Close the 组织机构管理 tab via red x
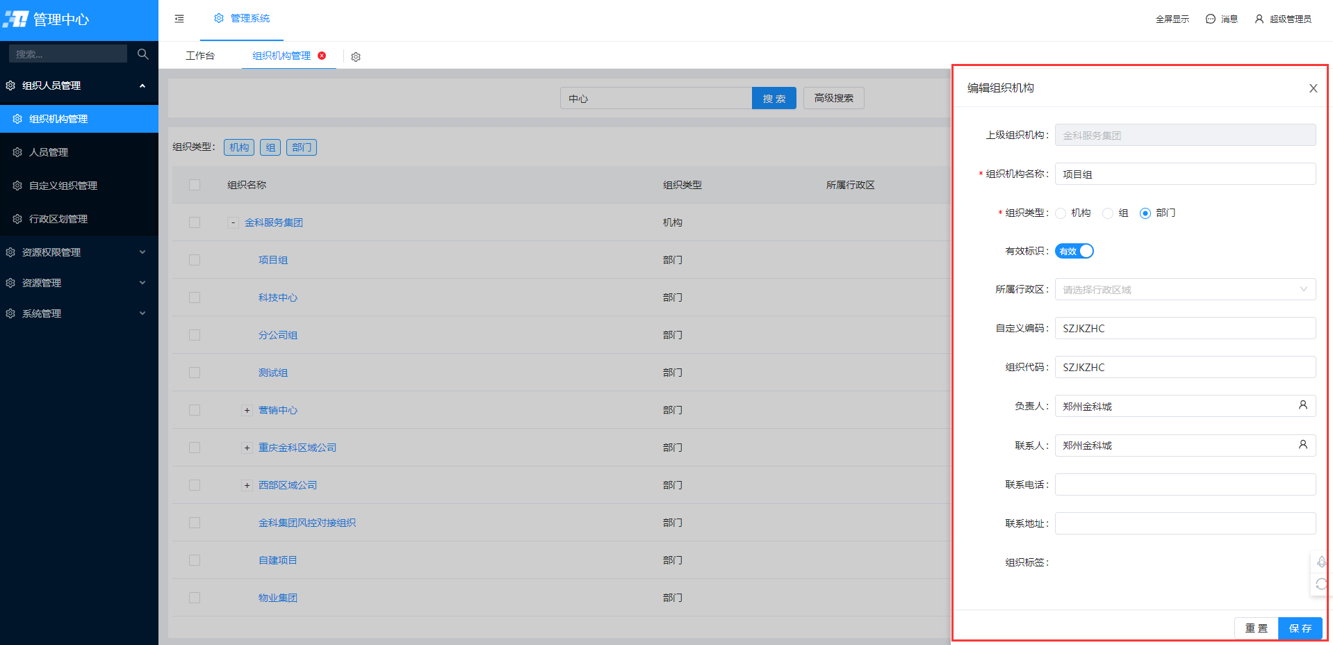 [322, 56]
